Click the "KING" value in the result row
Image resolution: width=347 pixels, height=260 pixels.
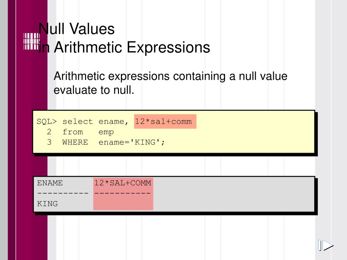pyautogui.click(x=47, y=204)
